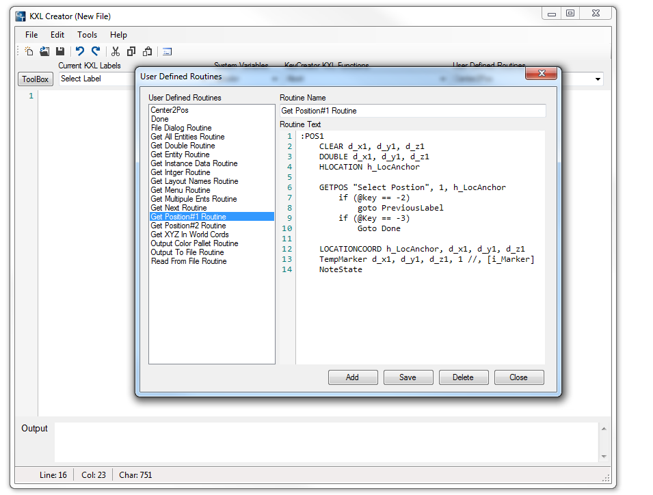Open the File menu
This screenshot has height=495, width=653.
pos(31,35)
